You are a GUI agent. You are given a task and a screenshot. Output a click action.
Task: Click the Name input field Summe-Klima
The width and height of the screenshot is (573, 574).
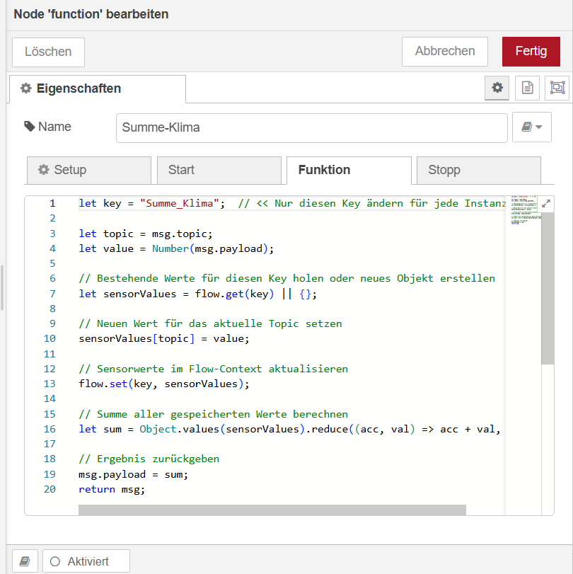tap(311, 128)
